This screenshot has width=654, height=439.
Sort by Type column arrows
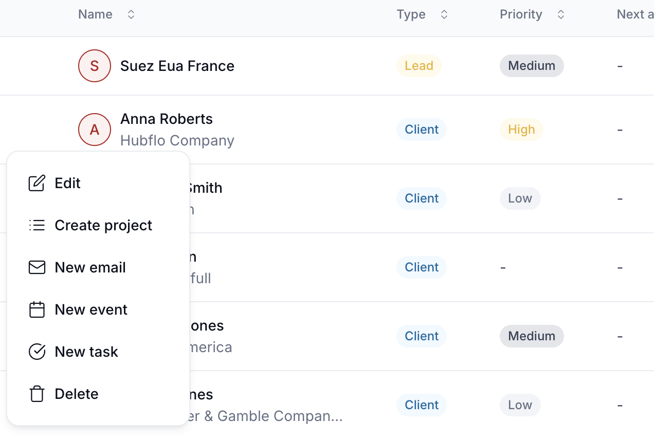tap(444, 14)
